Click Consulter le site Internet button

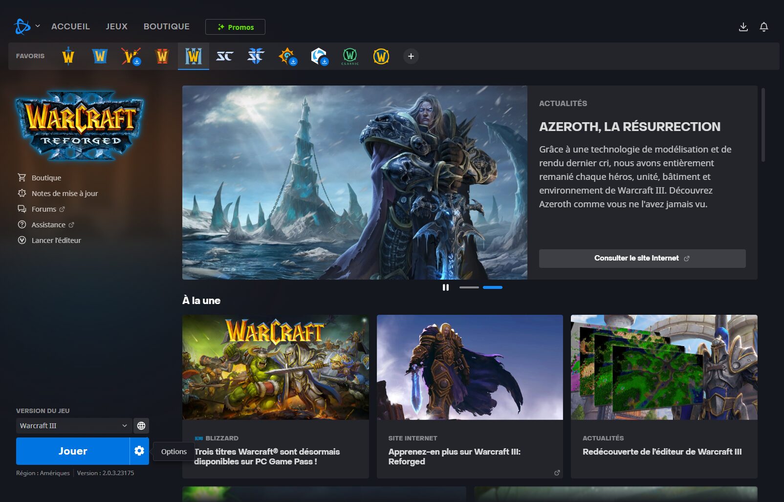pyautogui.click(x=642, y=258)
